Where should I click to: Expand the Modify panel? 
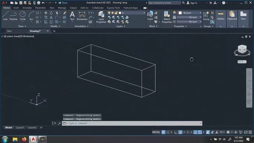55,26
